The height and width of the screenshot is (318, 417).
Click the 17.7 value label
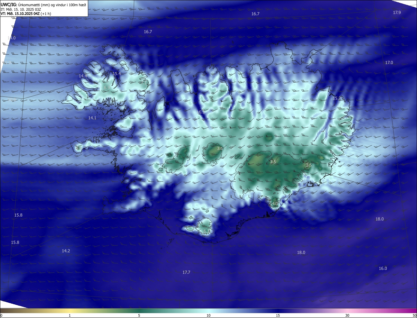186,272
